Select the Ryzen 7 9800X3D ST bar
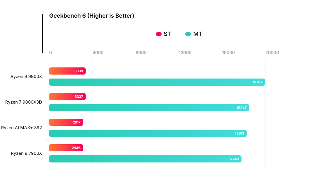316x173 pixels. (x=67, y=97)
